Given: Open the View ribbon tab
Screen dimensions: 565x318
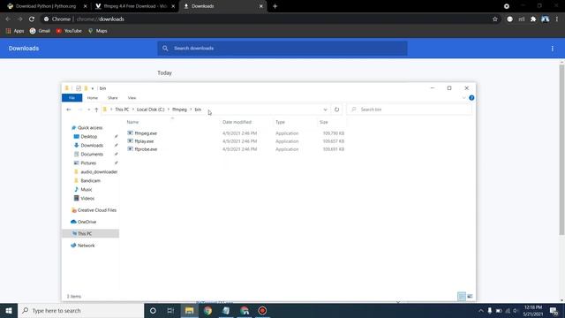Looking at the screenshot, I should 132,98.
